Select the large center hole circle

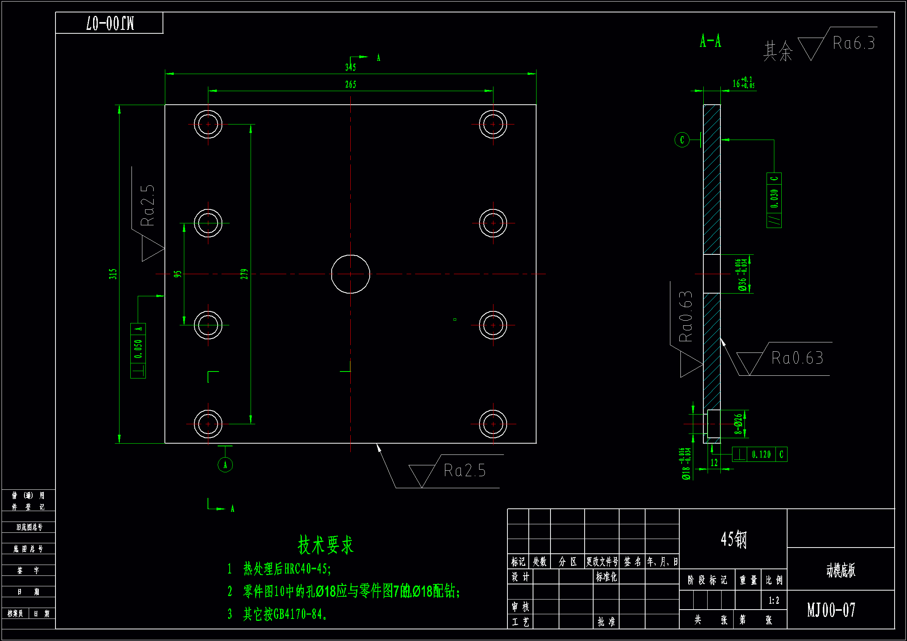tap(350, 274)
